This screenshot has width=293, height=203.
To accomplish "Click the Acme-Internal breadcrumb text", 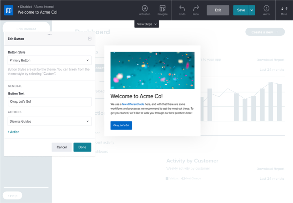I will tap(45, 7).
